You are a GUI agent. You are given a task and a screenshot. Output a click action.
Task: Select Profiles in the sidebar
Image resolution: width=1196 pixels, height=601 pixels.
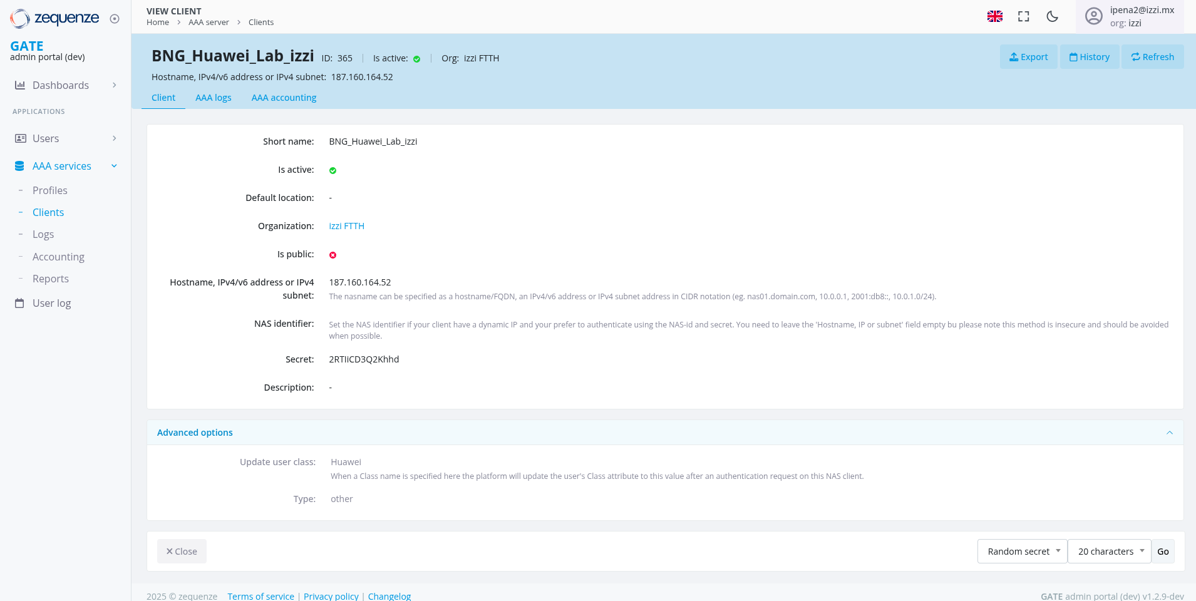click(x=50, y=190)
